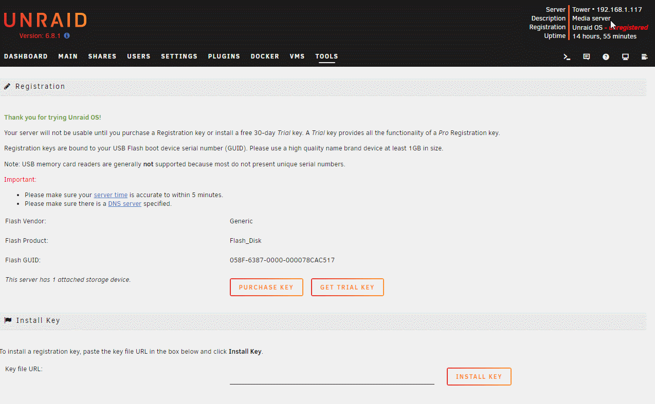Click the Install Key button
655x404 pixels.
(479, 377)
